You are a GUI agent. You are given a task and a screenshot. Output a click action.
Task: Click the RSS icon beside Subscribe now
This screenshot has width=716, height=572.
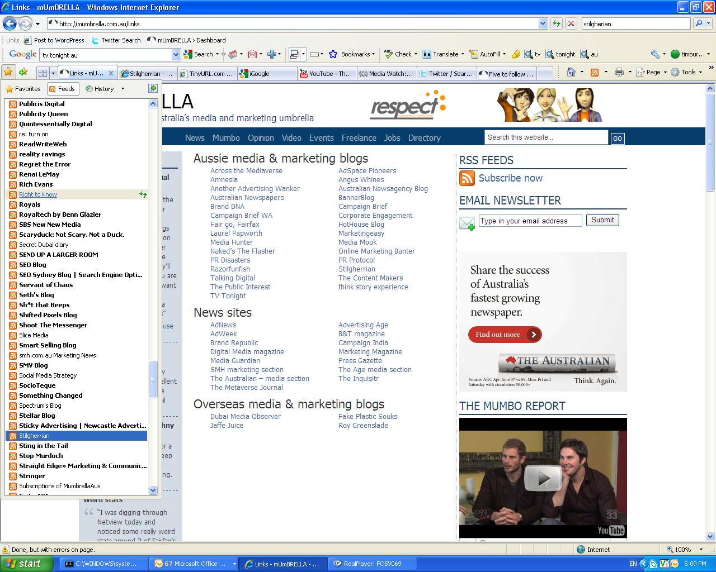[x=467, y=178]
